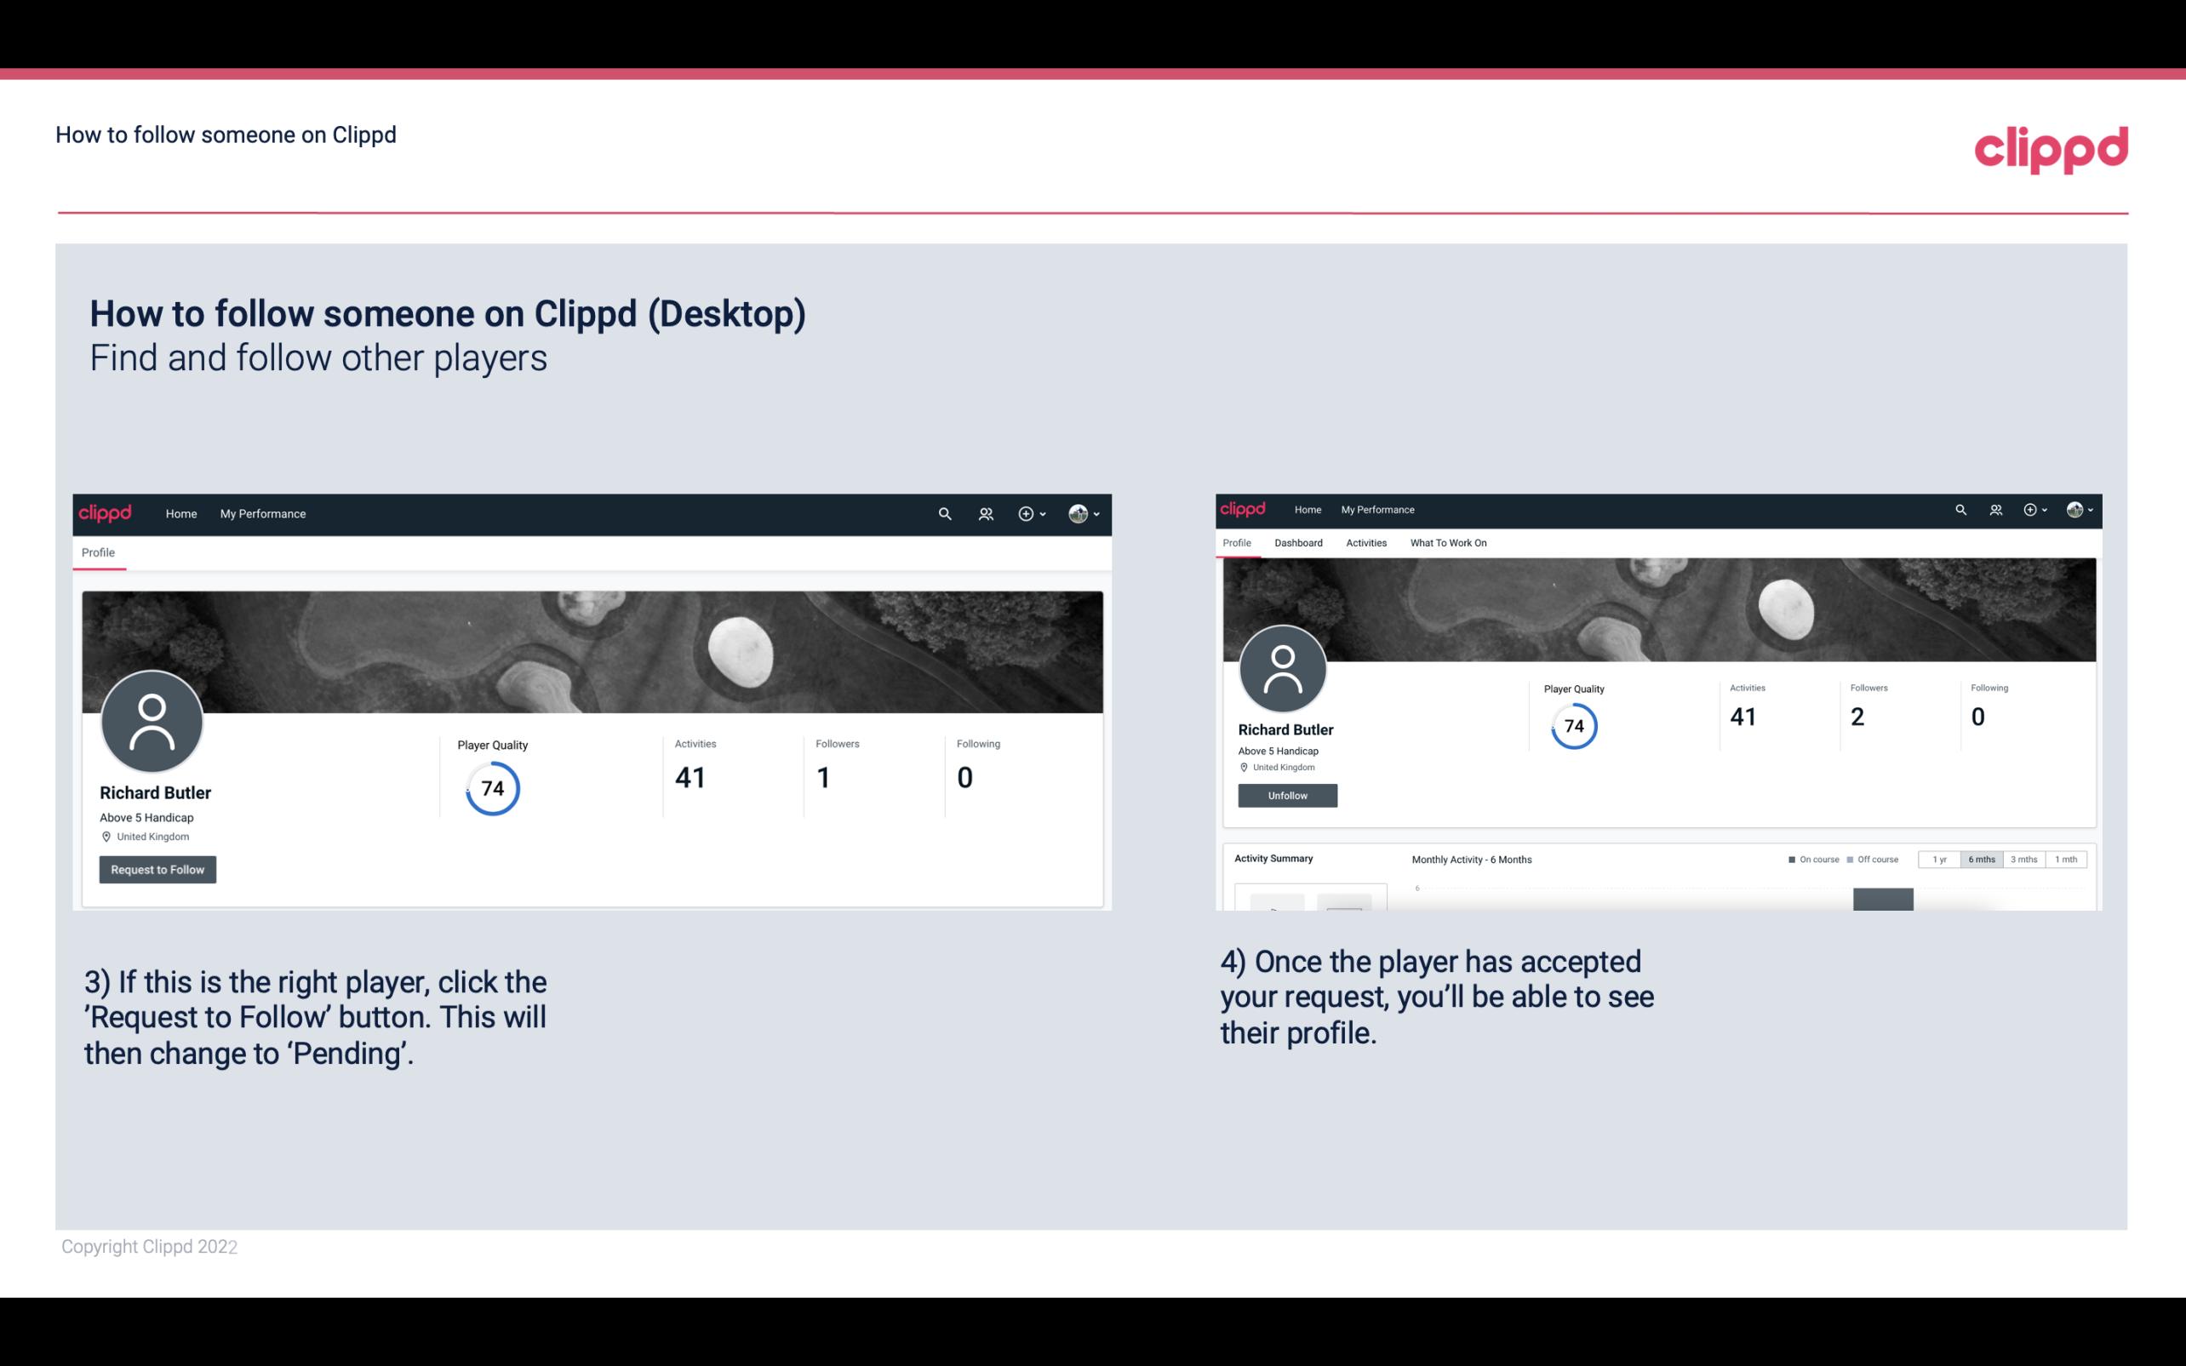Toggle On course activity filter

pyautogui.click(x=1806, y=860)
